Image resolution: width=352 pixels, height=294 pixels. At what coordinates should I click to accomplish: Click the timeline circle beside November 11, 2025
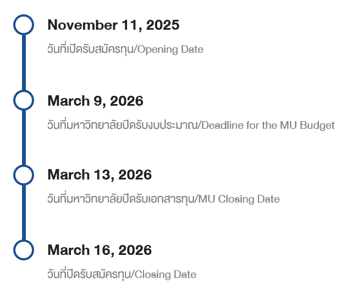(x=24, y=25)
